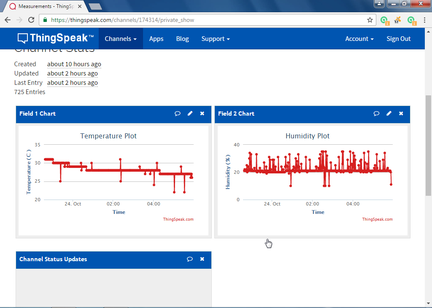Image resolution: width=432 pixels, height=308 pixels.
Task: Open the Blog menu item
Action: point(182,39)
